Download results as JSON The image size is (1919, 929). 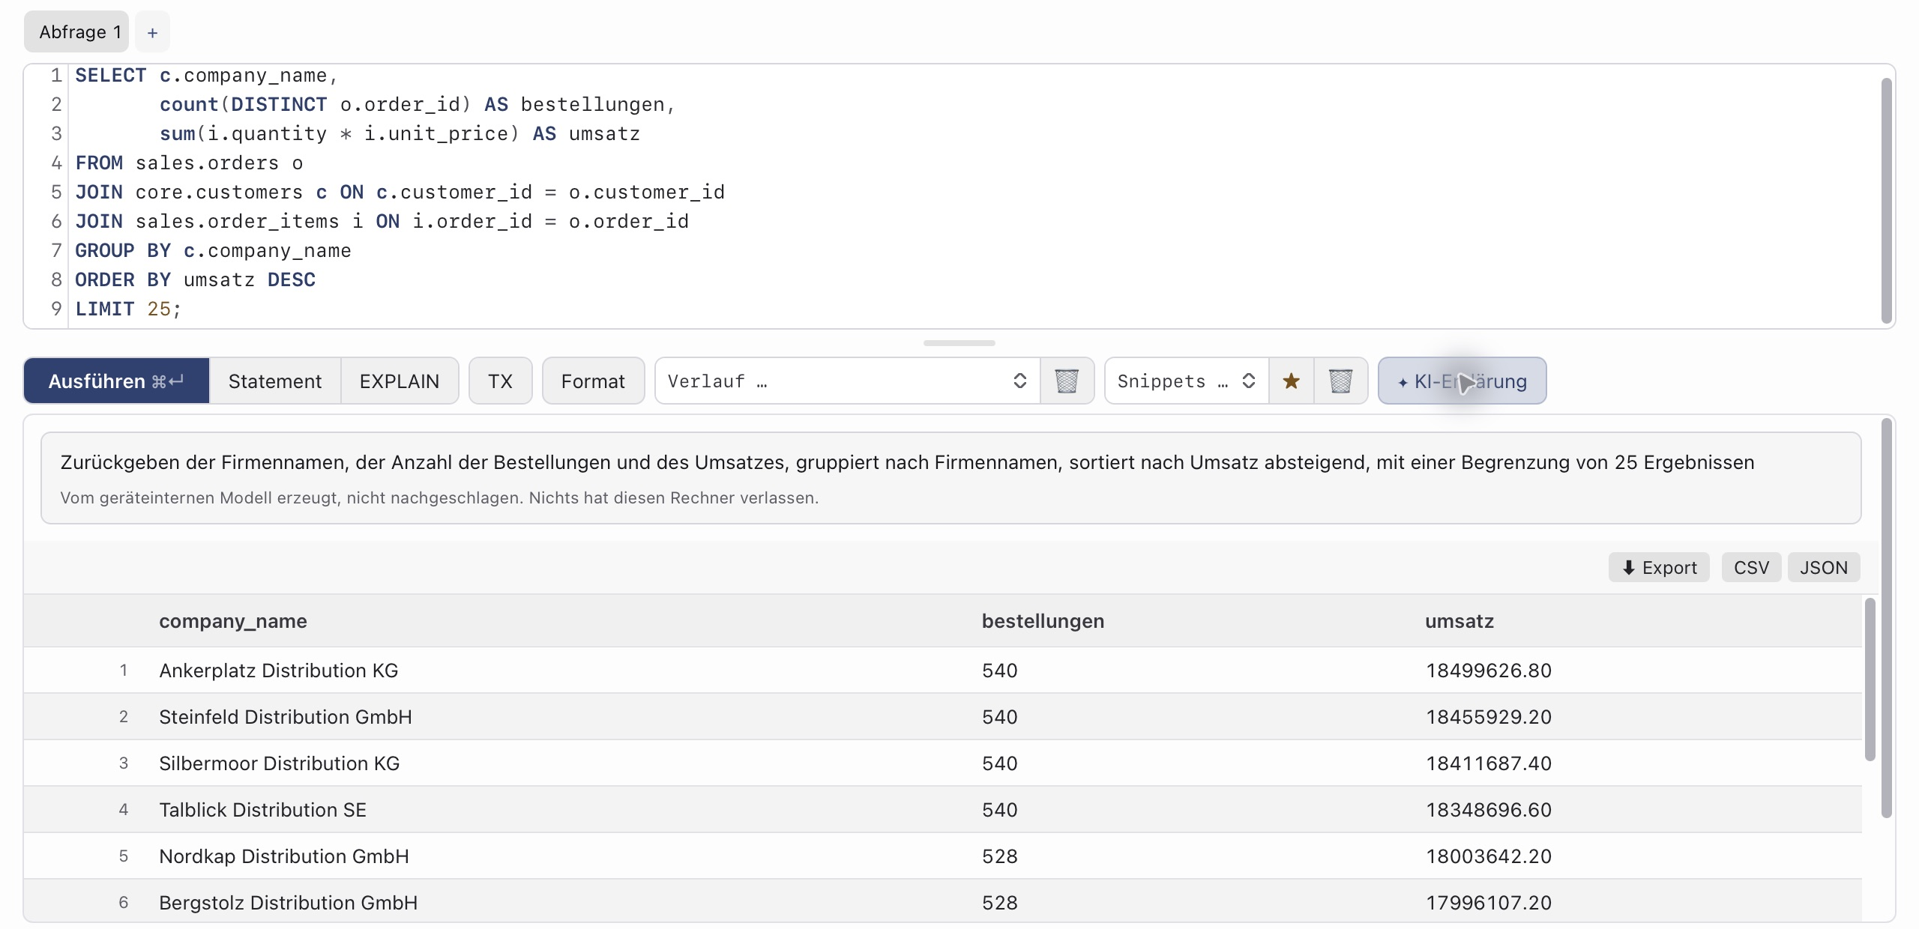tap(1823, 567)
